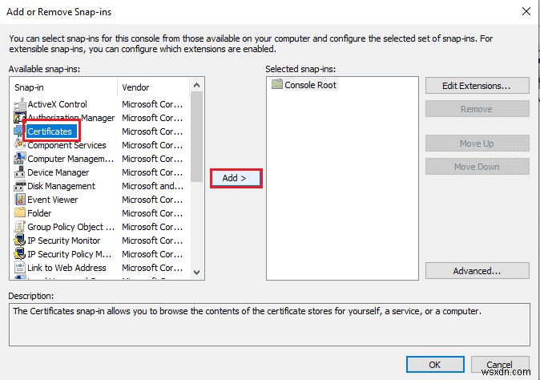
Task: Click the Move Down button
Action: click(x=477, y=167)
